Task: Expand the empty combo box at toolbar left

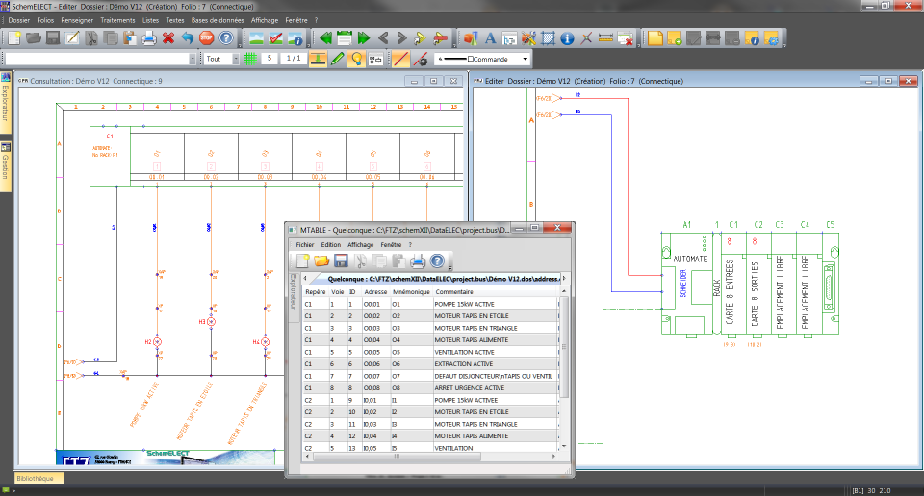Action: pyautogui.click(x=194, y=59)
